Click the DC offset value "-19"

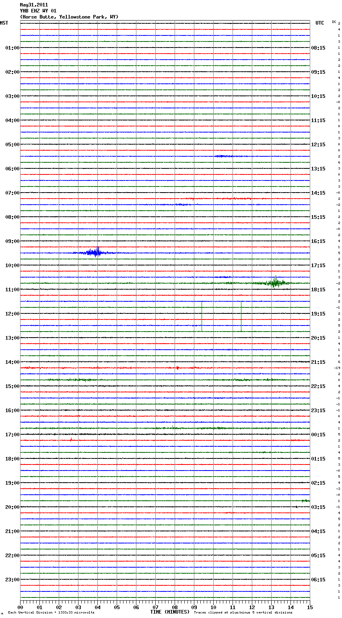(337, 368)
